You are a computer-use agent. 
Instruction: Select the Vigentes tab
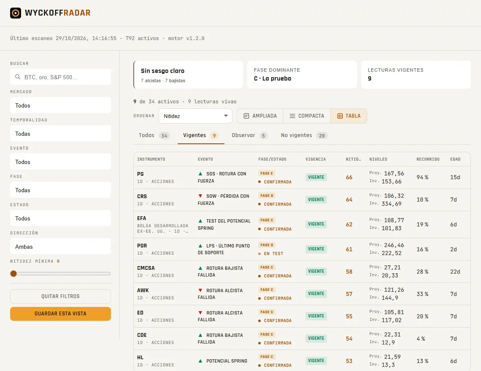click(x=200, y=135)
